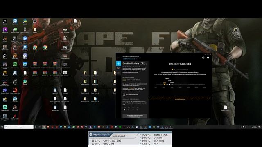Open the notification center in system tray
Screen dimensions: 262x147
[259, 127]
